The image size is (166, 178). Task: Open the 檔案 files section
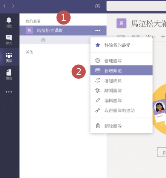pyautogui.click(x=9, y=75)
